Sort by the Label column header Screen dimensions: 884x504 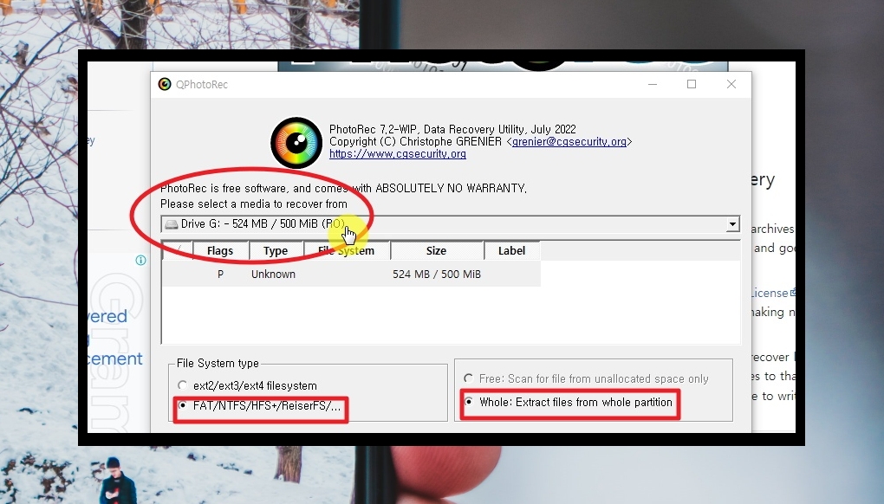pyautogui.click(x=511, y=250)
